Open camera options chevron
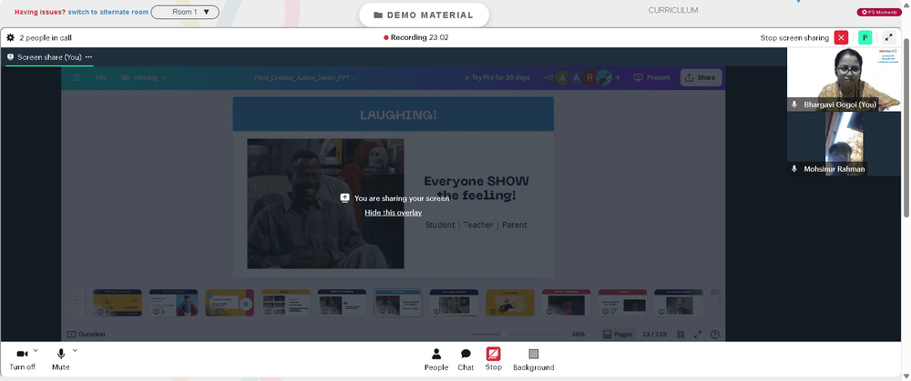 [36, 350]
